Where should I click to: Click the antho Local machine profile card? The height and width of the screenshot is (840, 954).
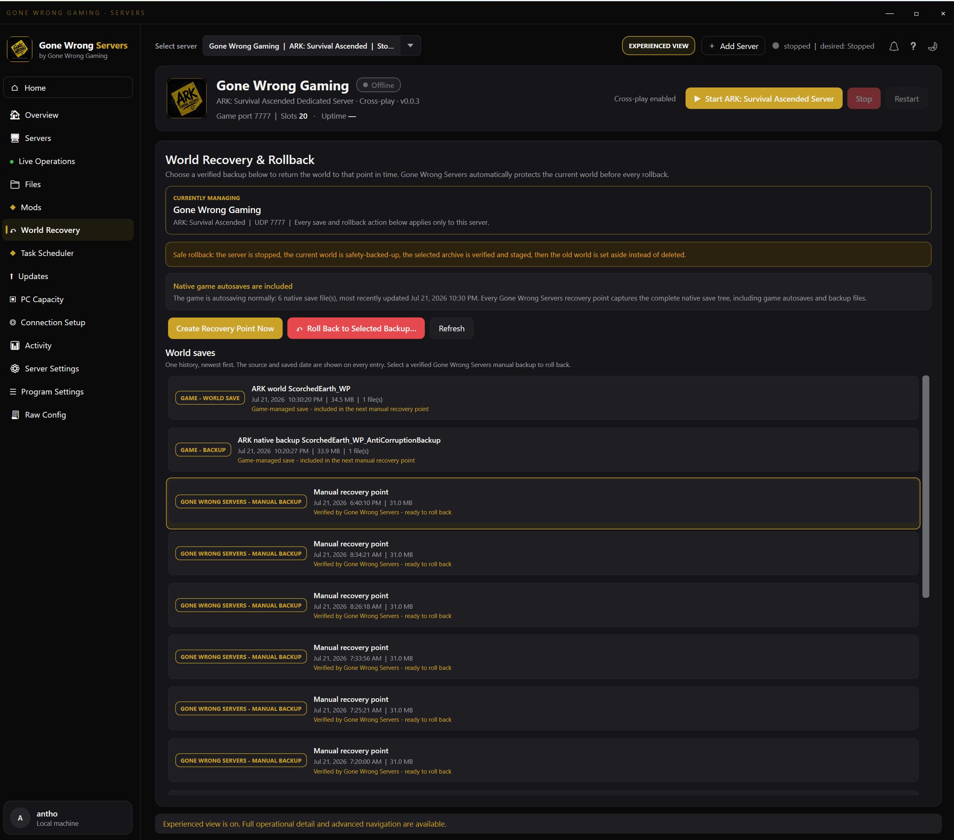pyautogui.click(x=68, y=818)
